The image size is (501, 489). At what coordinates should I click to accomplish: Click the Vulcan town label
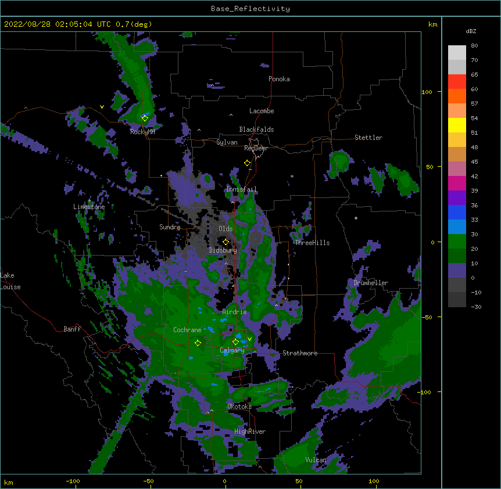click(x=316, y=460)
